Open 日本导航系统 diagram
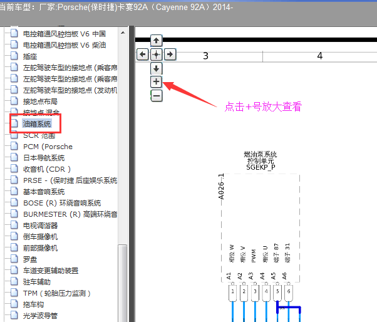 pos(44,158)
